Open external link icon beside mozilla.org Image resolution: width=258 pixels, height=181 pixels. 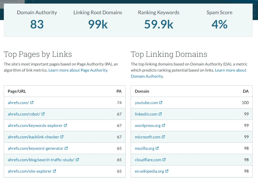pos(157,148)
